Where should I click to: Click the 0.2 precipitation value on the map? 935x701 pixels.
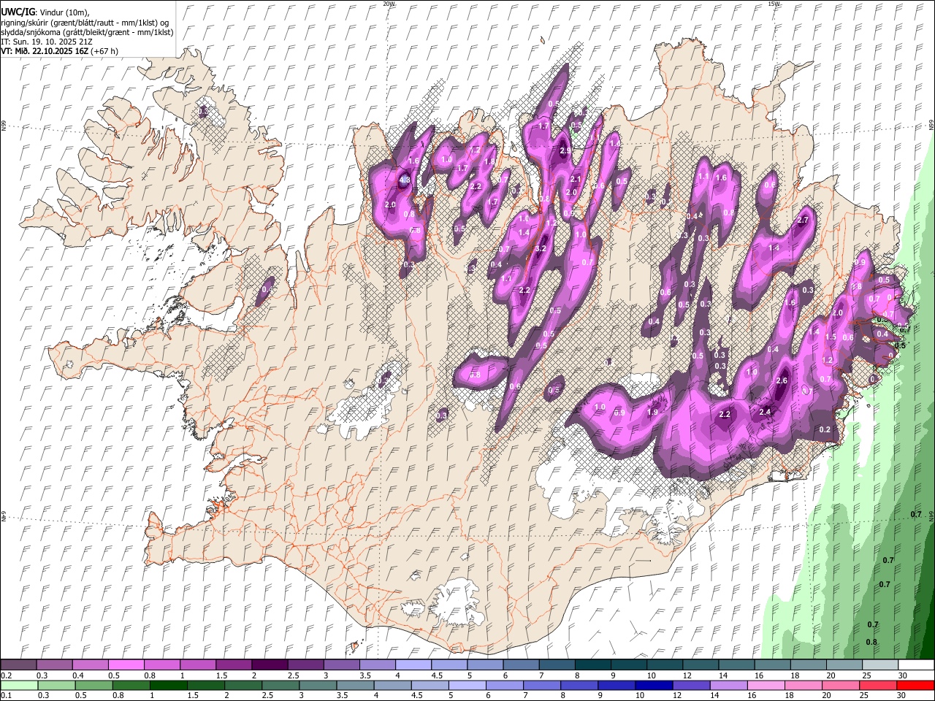(825, 429)
